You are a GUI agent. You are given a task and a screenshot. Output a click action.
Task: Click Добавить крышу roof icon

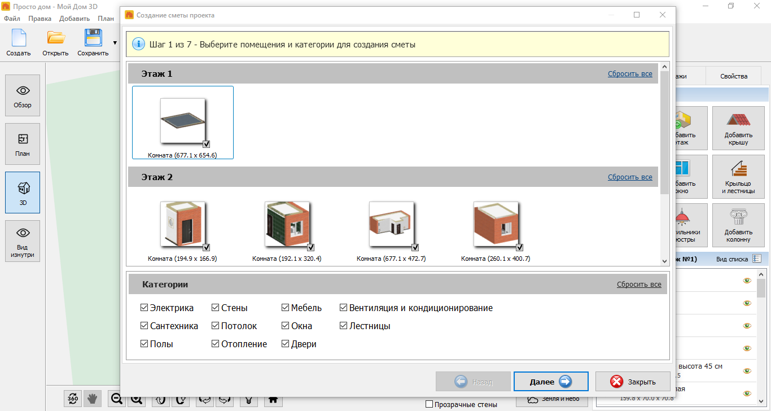click(738, 126)
